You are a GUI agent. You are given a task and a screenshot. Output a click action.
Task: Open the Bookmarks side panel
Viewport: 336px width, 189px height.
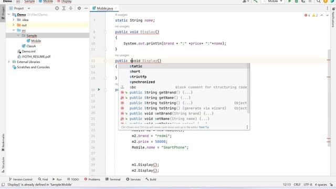click(x=3, y=142)
